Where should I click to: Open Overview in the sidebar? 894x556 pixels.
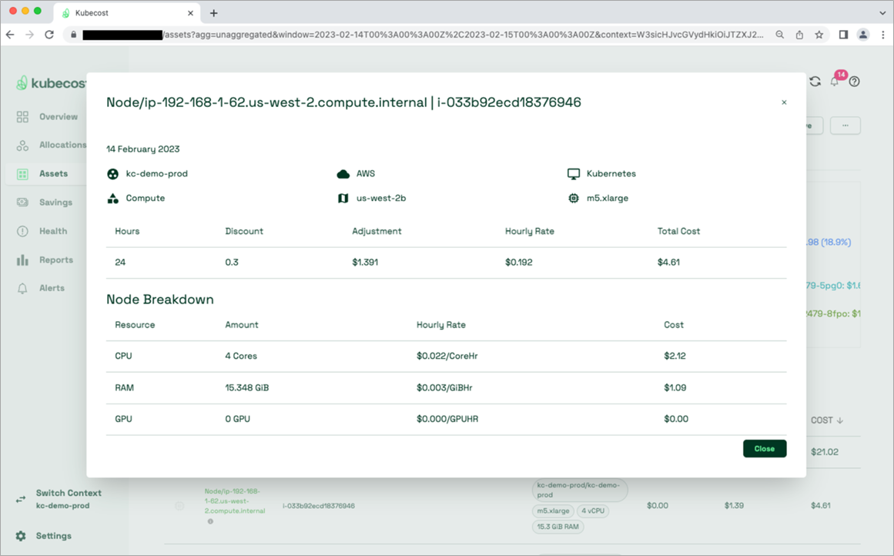click(59, 116)
